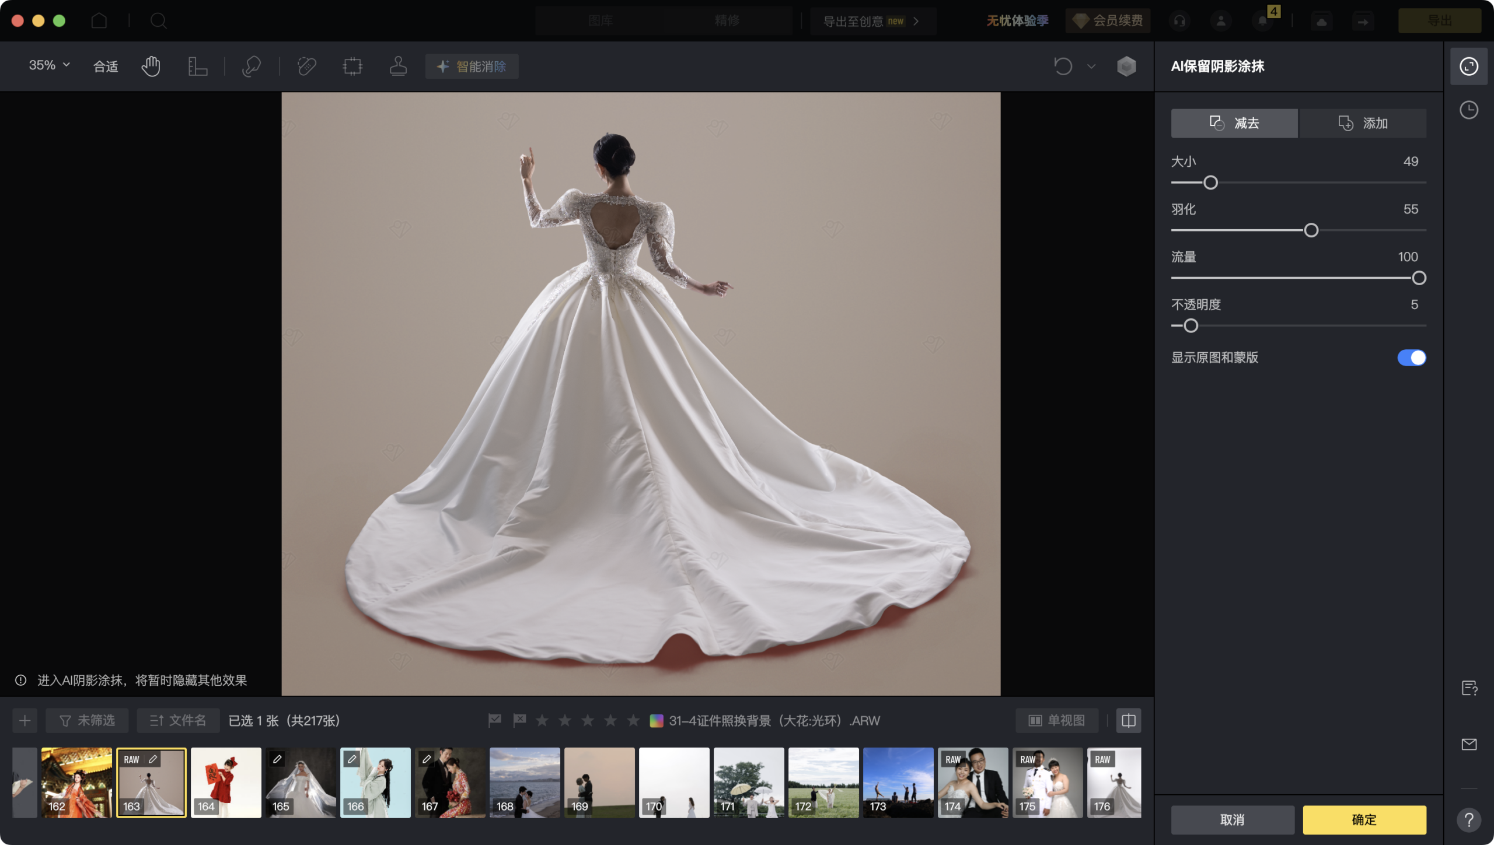The image size is (1494, 845).
Task: Mark photo with the pick flag
Action: click(x=494, y=720)
